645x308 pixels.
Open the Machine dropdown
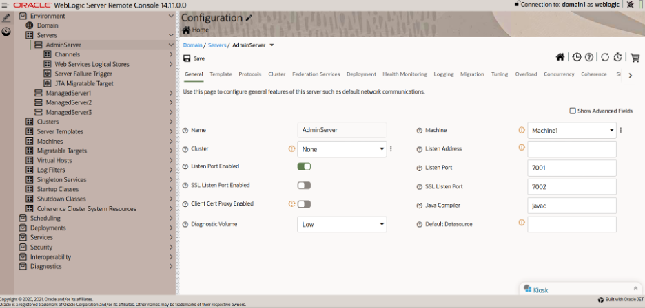coord(572,131)
